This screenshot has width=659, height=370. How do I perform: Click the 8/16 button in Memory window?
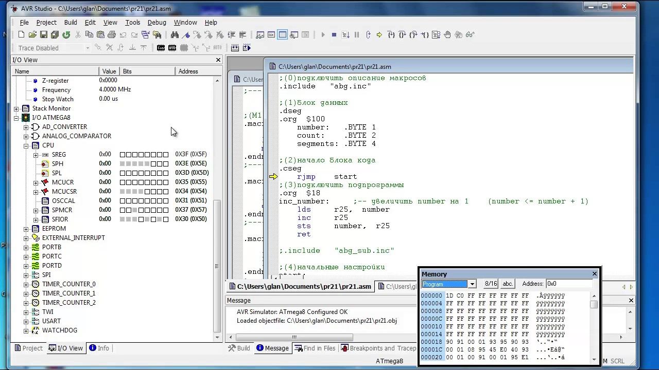tap(491, 284)
